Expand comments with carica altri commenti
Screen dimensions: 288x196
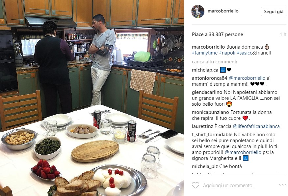(215, 62)
